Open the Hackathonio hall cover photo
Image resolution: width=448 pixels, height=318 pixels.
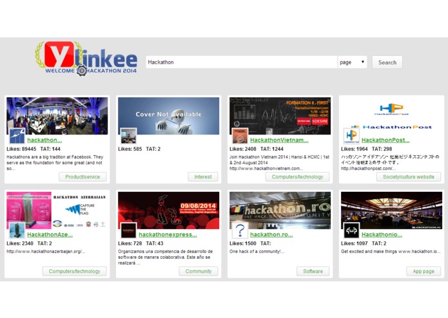pos(391,210)
